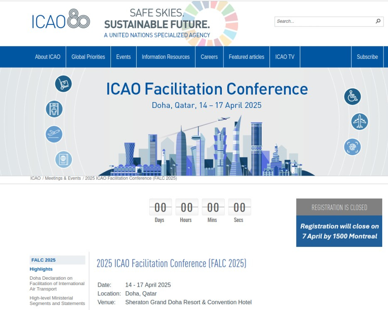Click the Subscribe nav button

367,57
